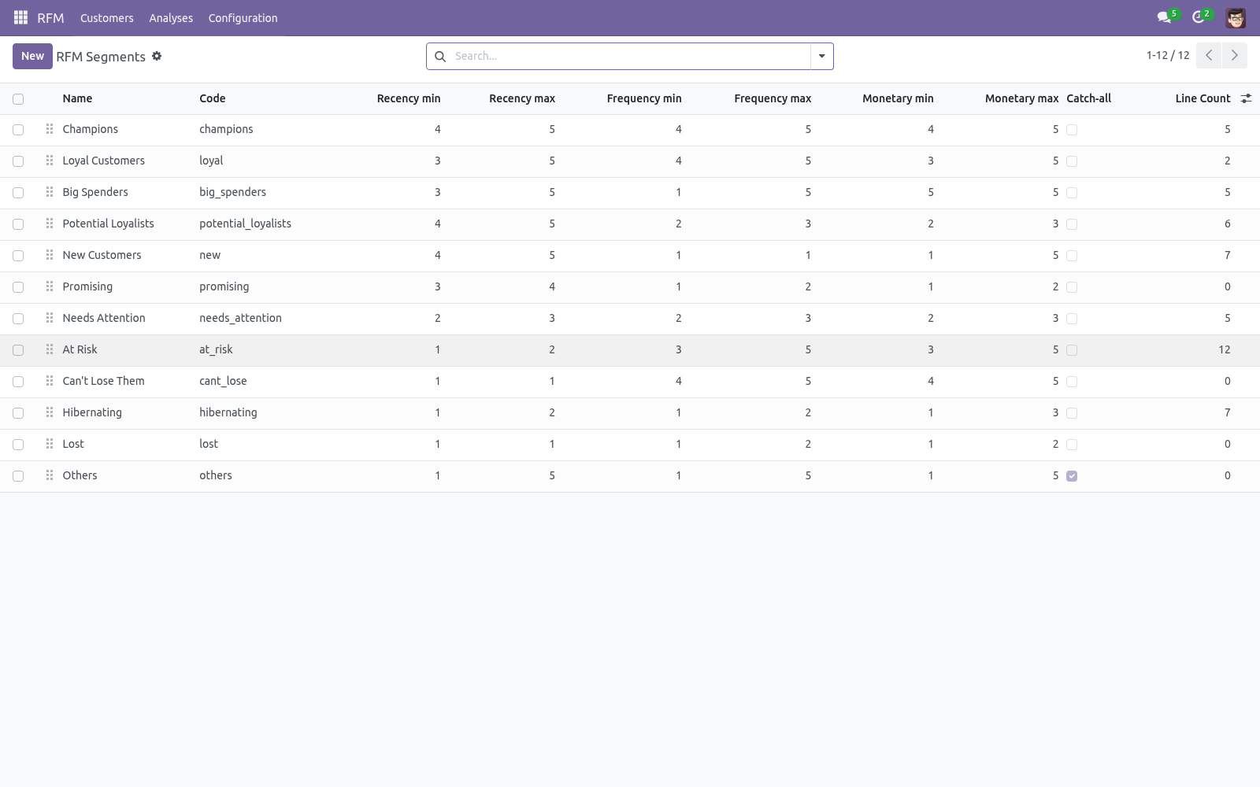Grab the drag handle of the Champions row
1260x787 pixels.
tap(50, 129)
